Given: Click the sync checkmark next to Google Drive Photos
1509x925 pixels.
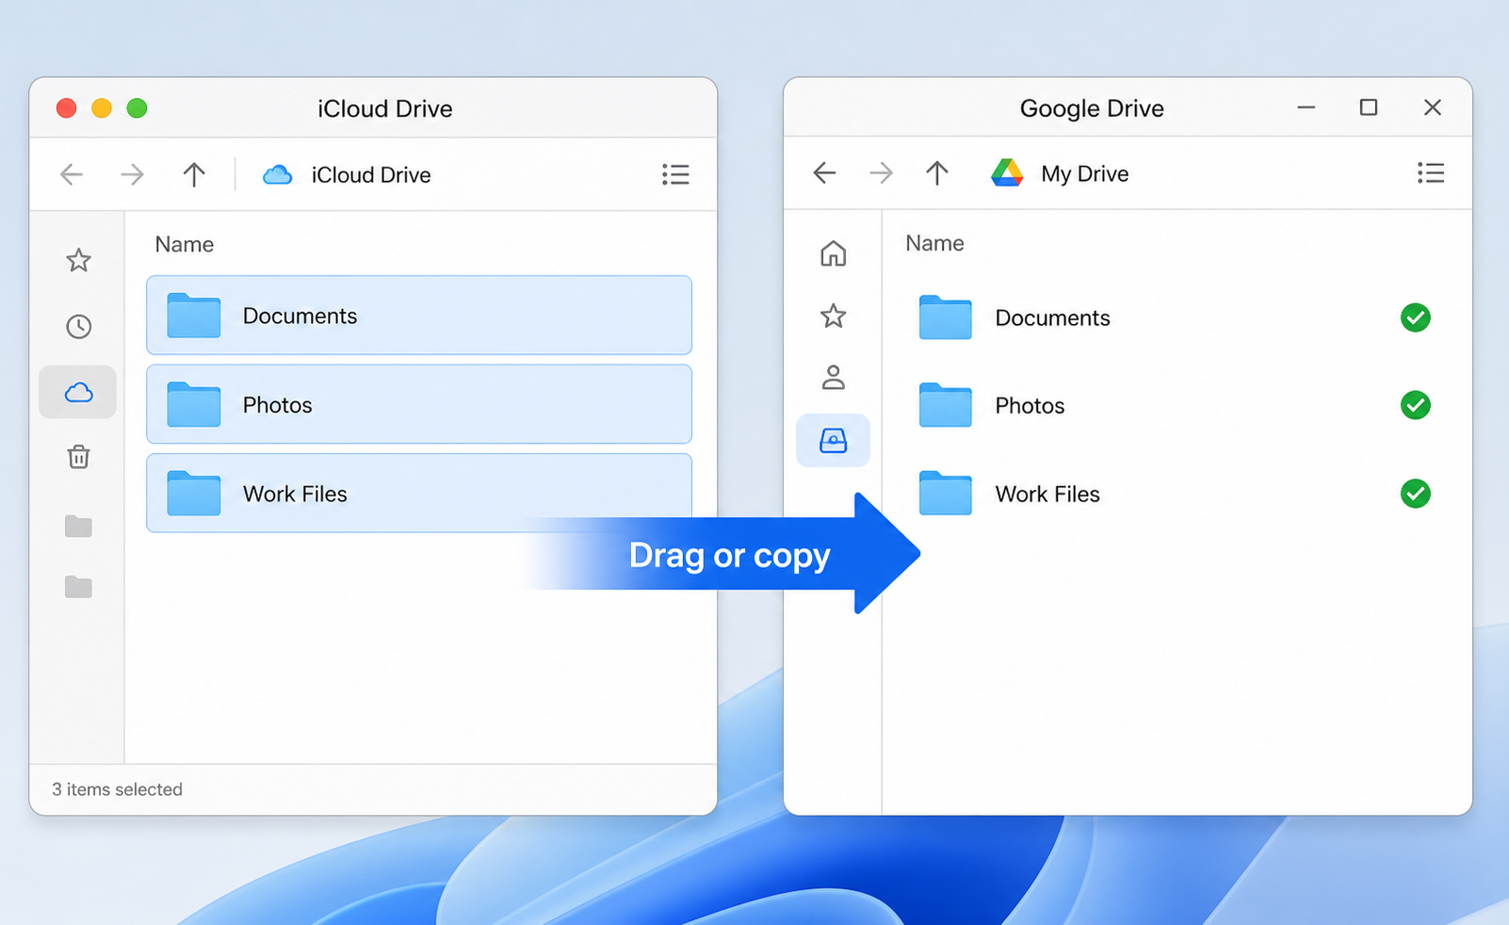Looking at the screenshot, I should (1415, 405).
